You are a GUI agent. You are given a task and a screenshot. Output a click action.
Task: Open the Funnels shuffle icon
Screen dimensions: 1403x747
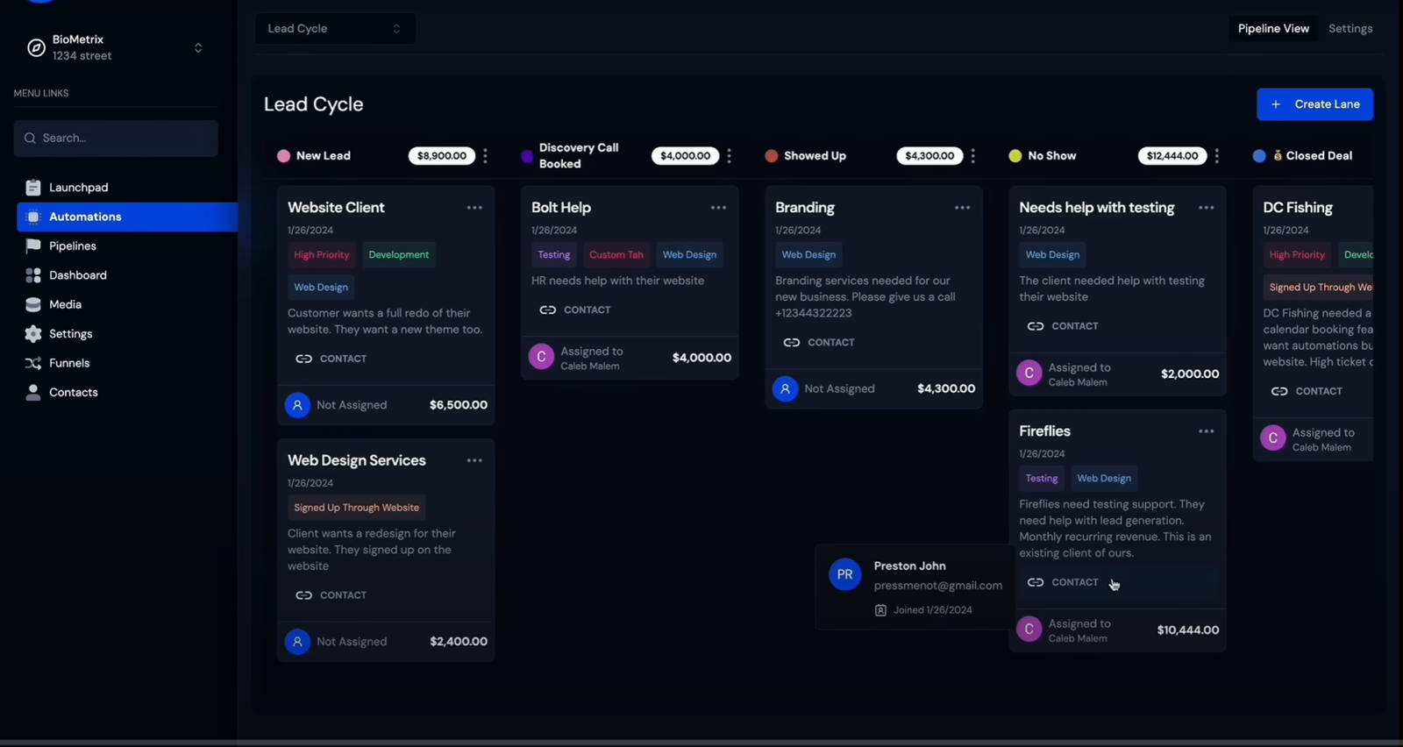33,363
